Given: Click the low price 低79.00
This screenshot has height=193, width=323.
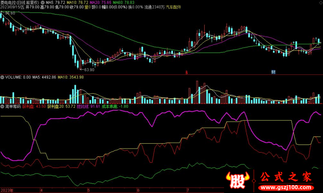Looking at the screenshot, I should pos(62,7).
